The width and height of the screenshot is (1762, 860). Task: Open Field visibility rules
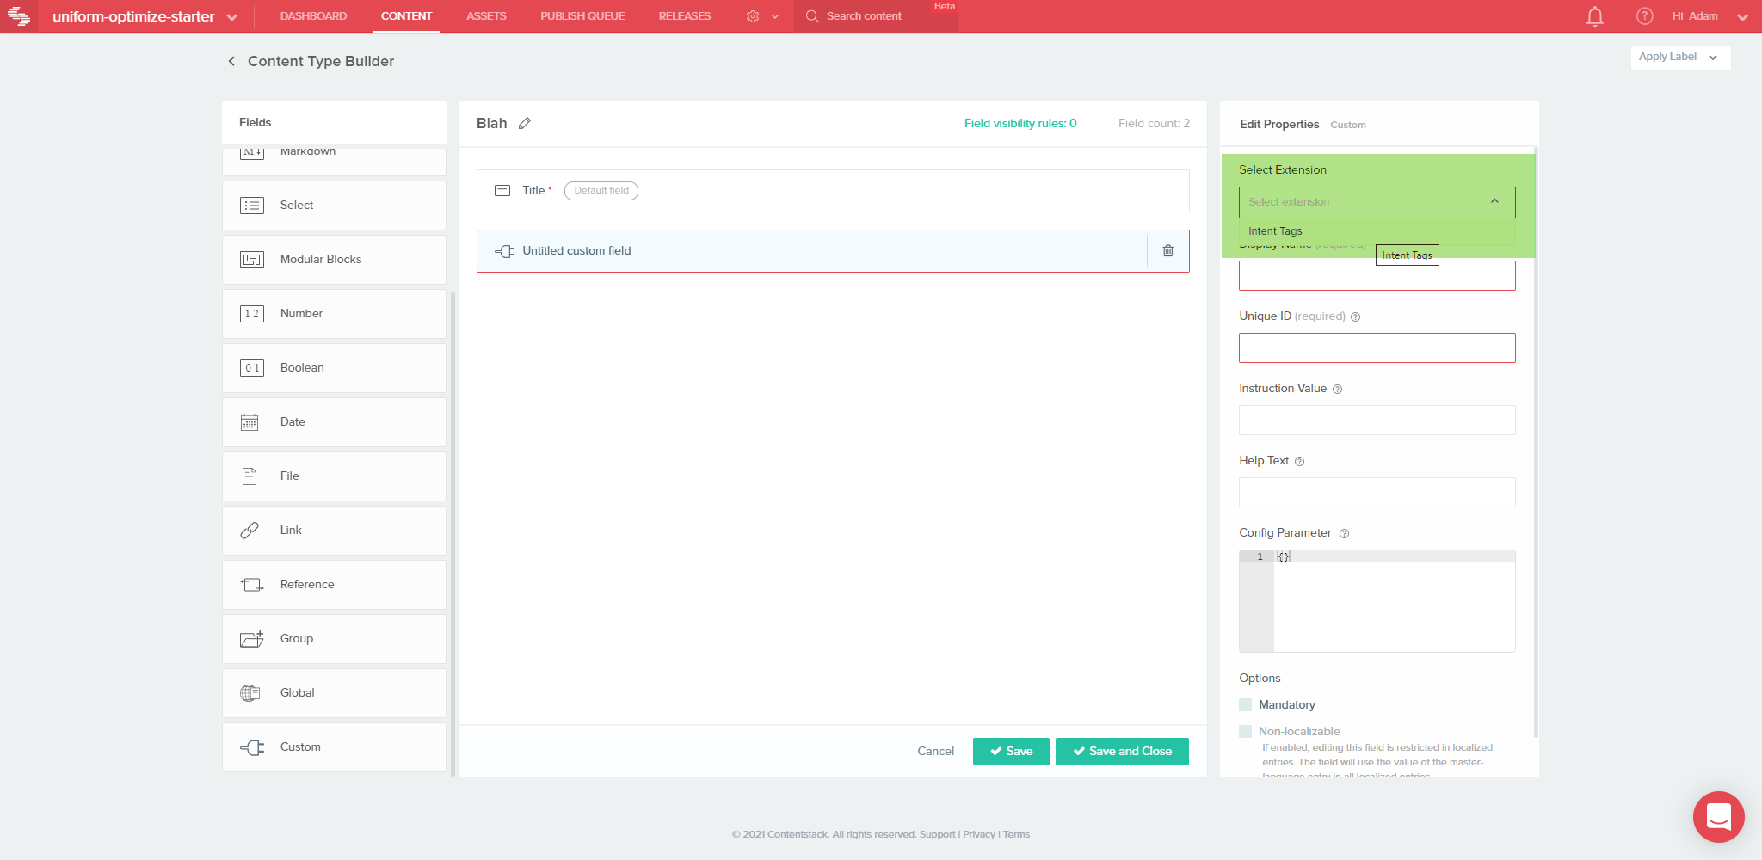[1020, 123]
